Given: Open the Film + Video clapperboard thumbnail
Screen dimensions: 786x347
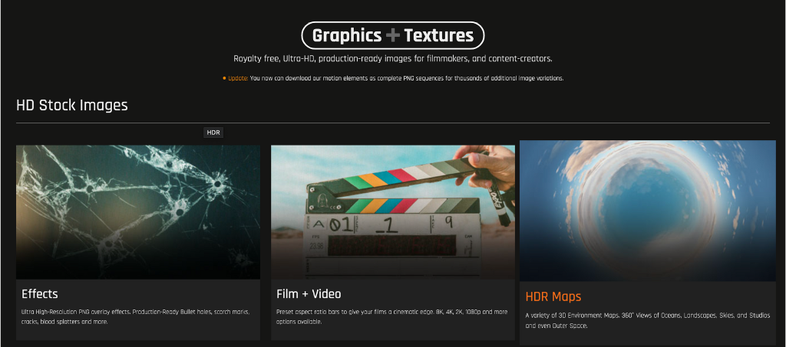Looking at the screenshot, I should coord(392,212).
